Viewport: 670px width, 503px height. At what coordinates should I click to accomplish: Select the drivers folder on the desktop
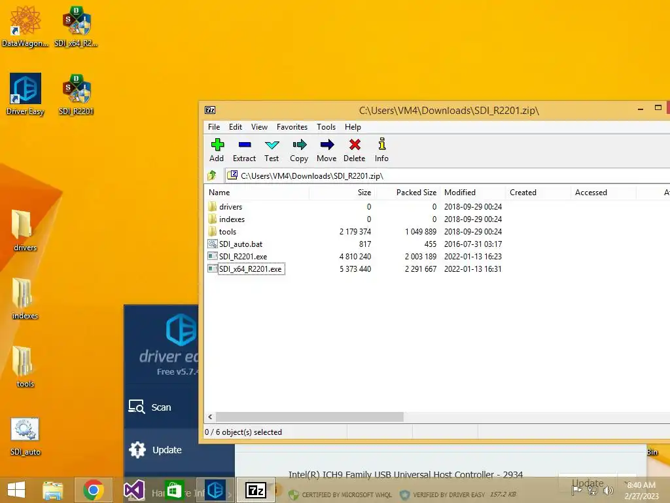[25, 231]
